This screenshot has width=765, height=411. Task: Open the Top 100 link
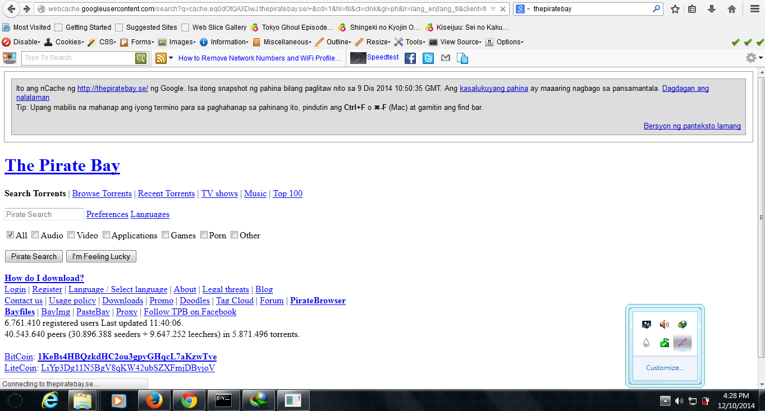click(x=288, y=193)
